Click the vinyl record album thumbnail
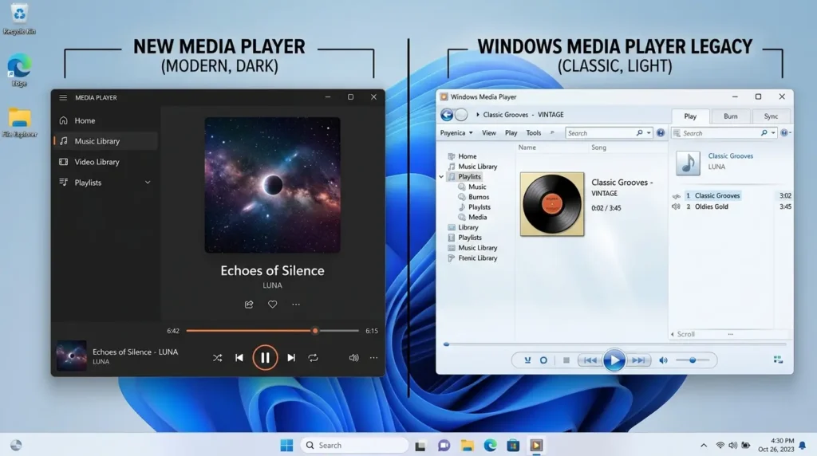817x456 pixels. click(x=552, y=204)
